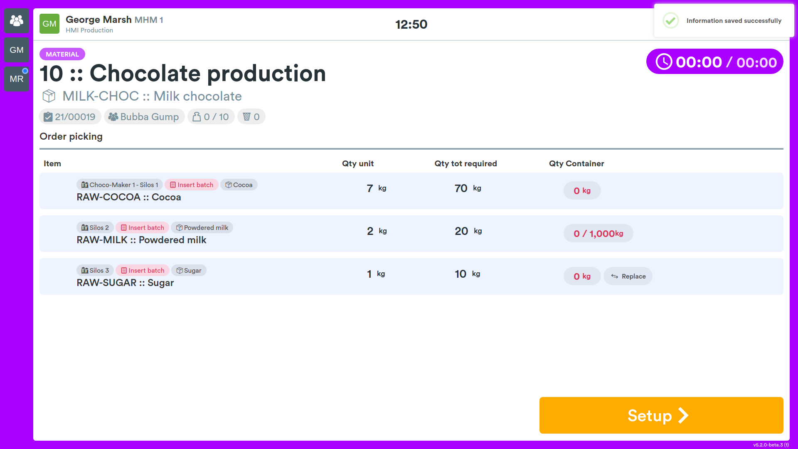The image size is (798, 449).
Task: Insert batch for Sugar row
Action: [143, 271]
